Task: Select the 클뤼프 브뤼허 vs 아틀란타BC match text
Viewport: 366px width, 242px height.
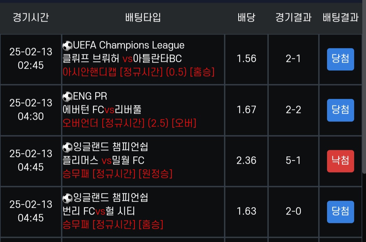Action: tap(122, 59)
